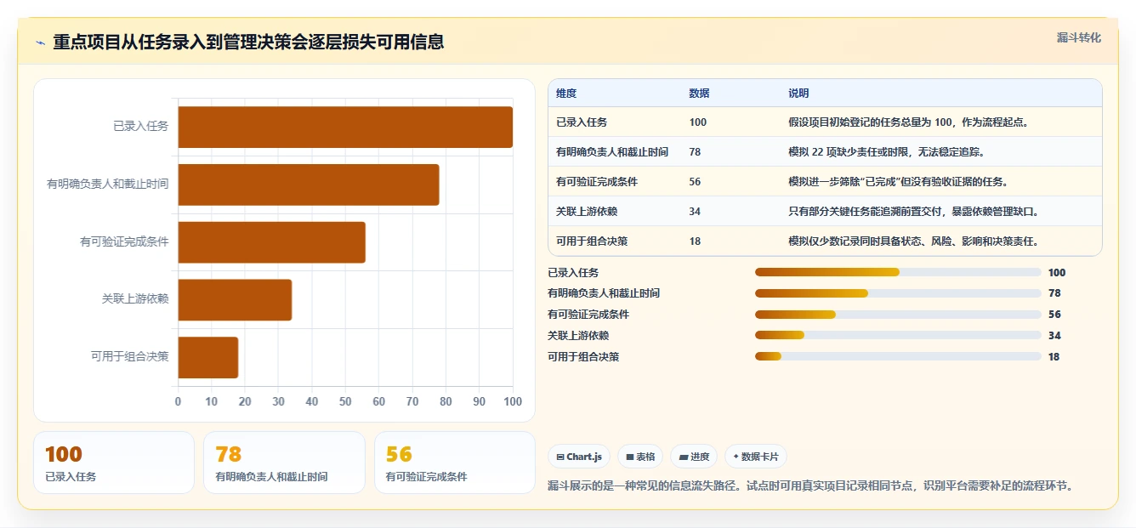Open the 56 有可验证完成条件 stat card
The height and width of the screenshot is (528, 1136).
click(455, 463)
